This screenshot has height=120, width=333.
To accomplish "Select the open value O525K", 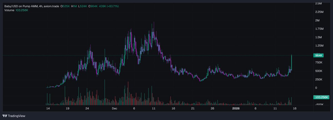I will tap(65, 6).
